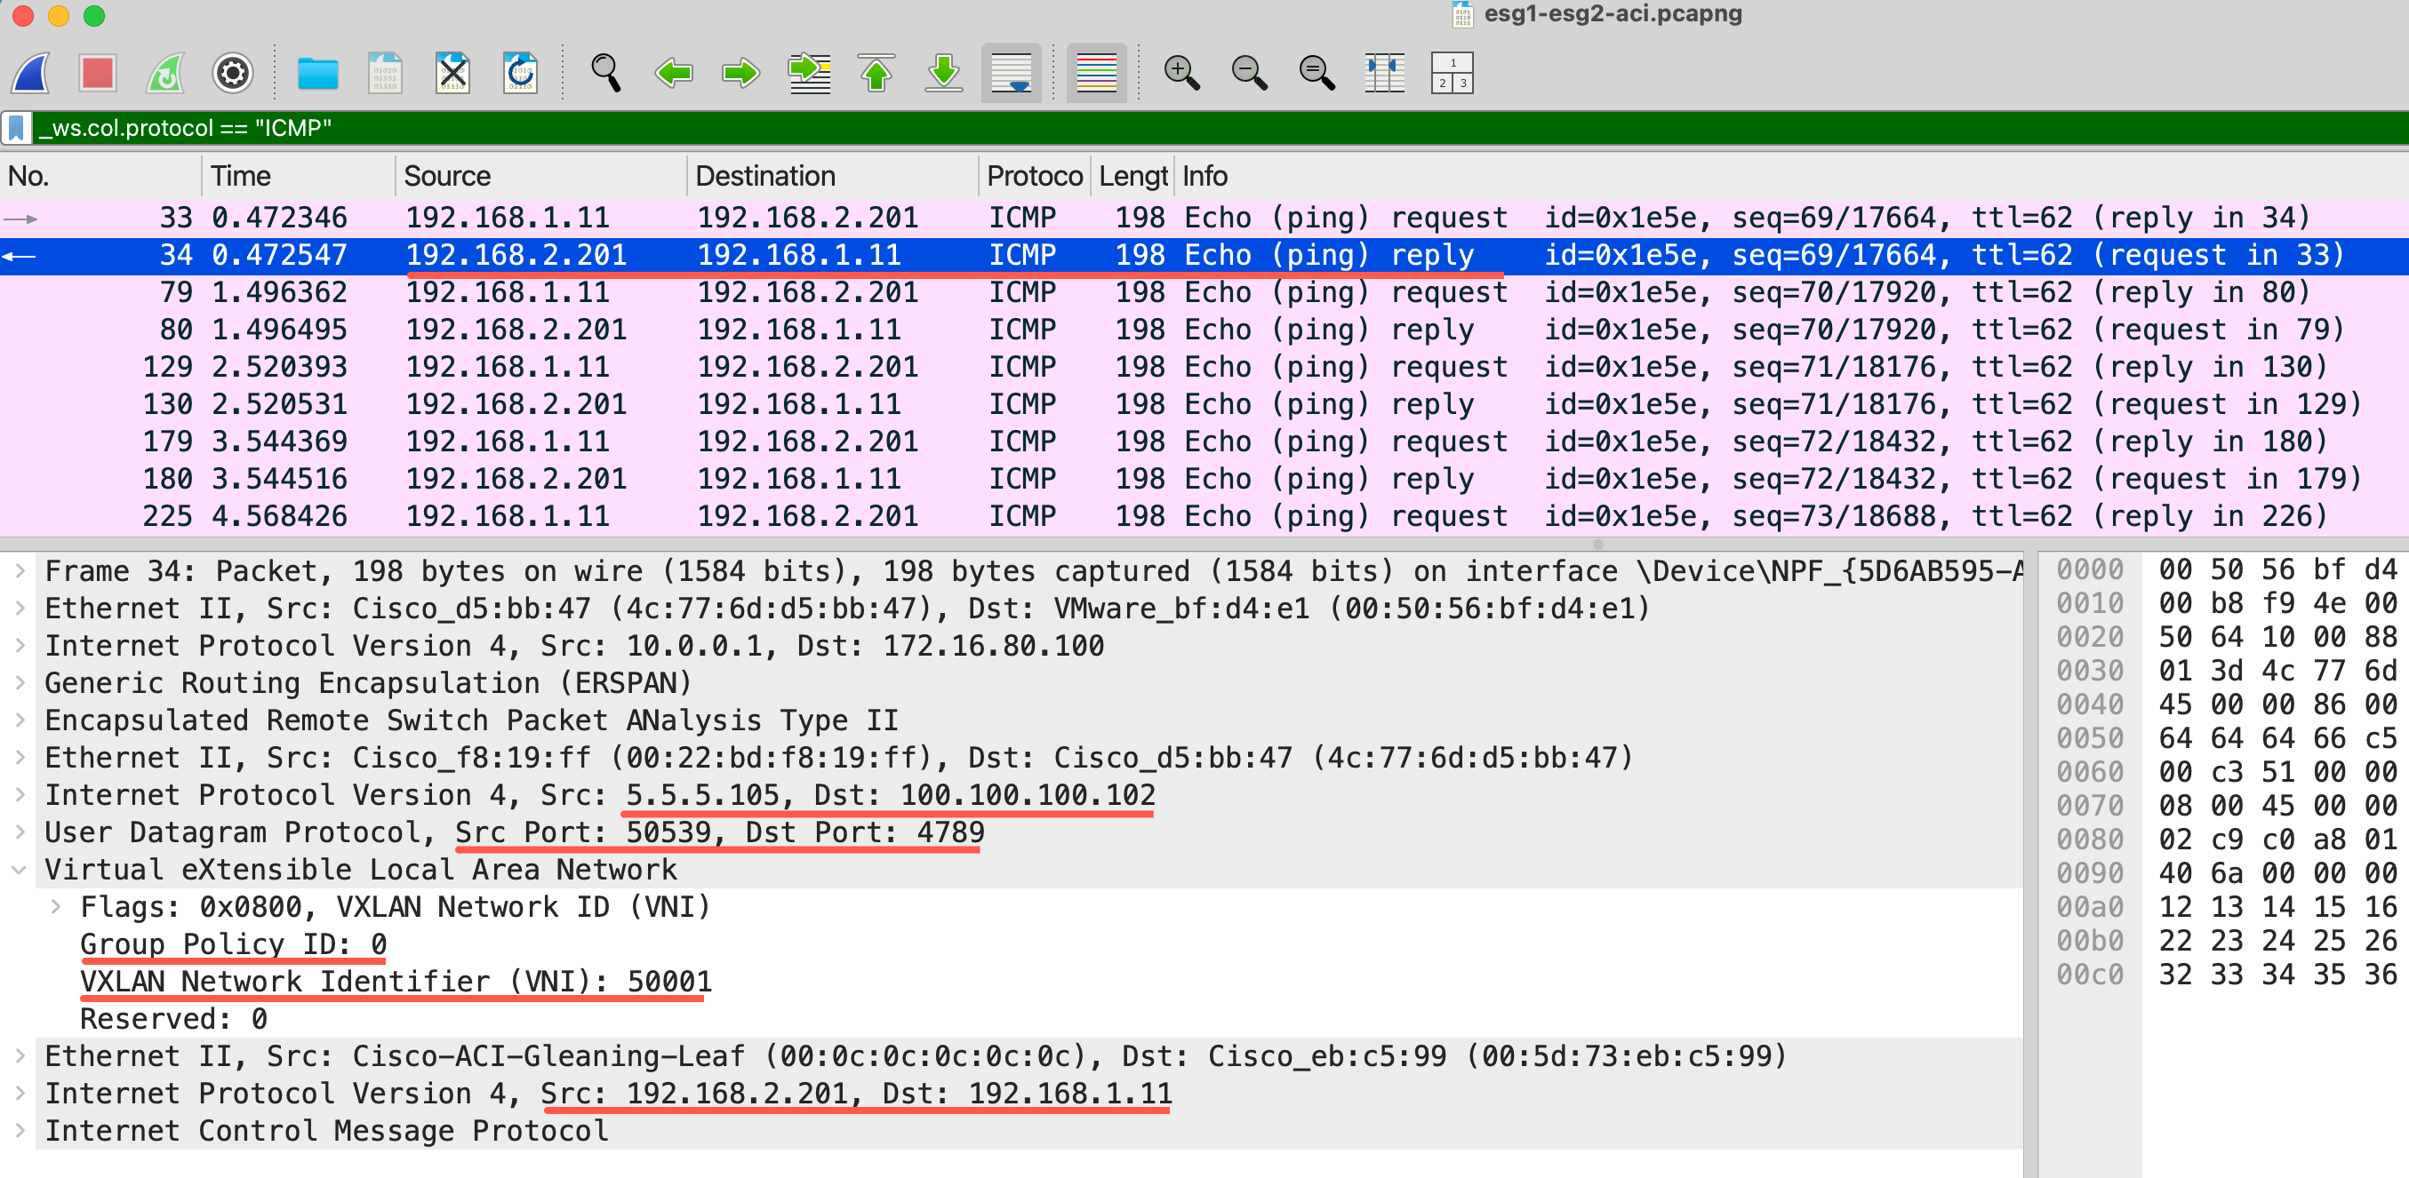Jump to the first packet
This screenshot has width=2409, height=1178.
tap(876, 73)
